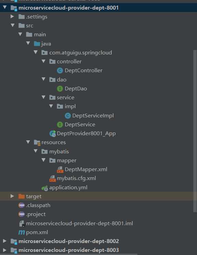
Task: Click the DeptController class icon
Action: click(60, 71)
